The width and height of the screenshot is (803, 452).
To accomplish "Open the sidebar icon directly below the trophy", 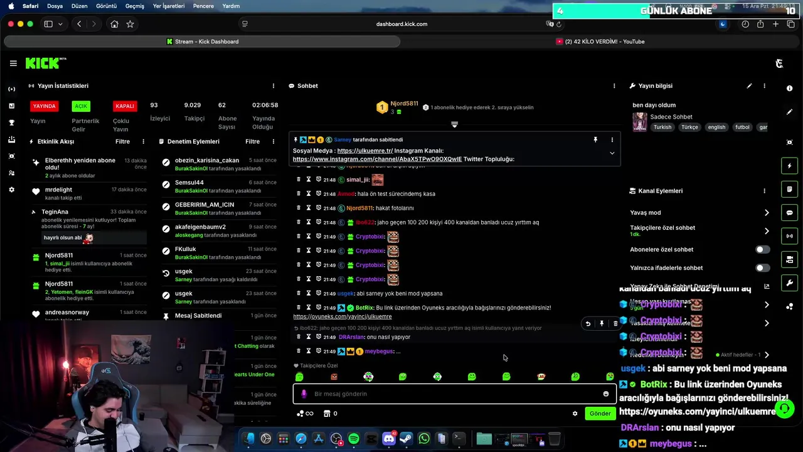I will click(x=11, y=139).
